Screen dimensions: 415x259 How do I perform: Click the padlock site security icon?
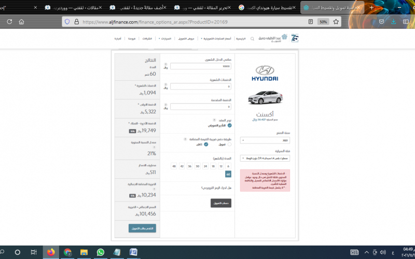pyautogui.click(x=76, y=22)
